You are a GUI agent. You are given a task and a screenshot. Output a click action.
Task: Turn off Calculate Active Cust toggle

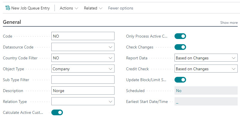[57, 112]
